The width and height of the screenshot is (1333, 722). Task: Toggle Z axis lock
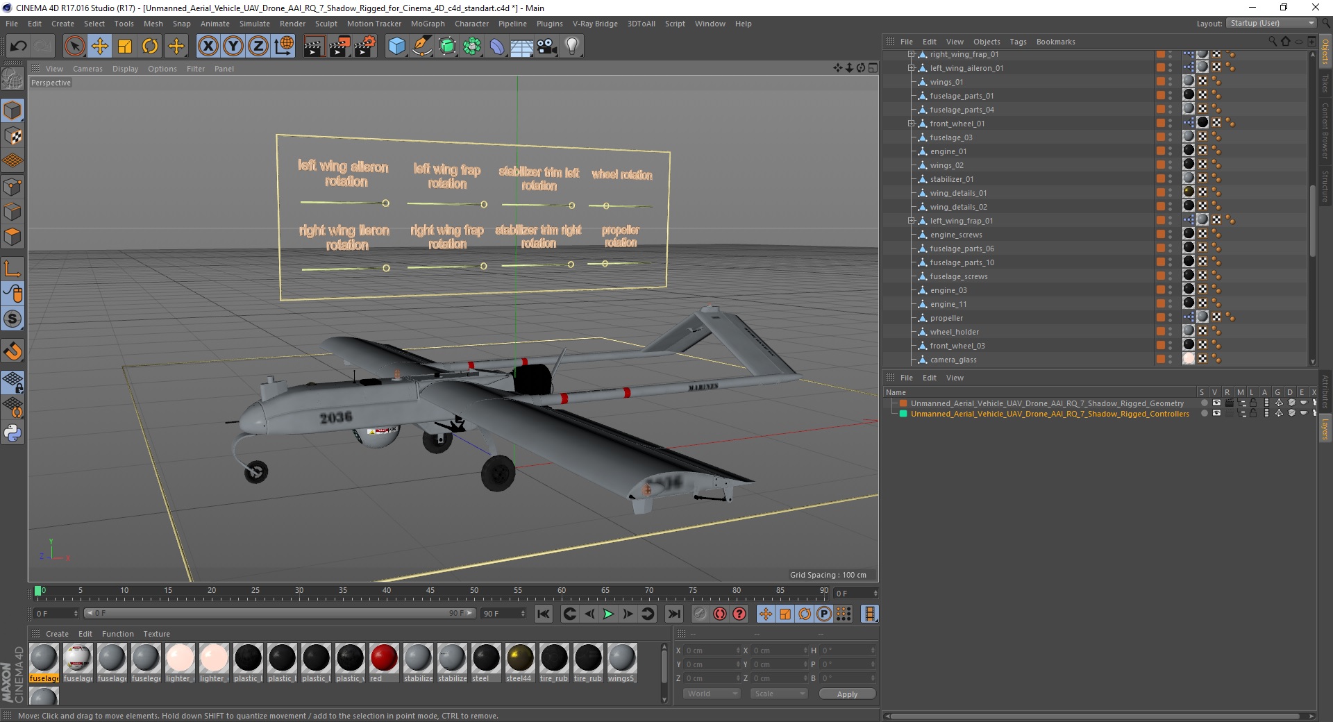click(258, 47)
